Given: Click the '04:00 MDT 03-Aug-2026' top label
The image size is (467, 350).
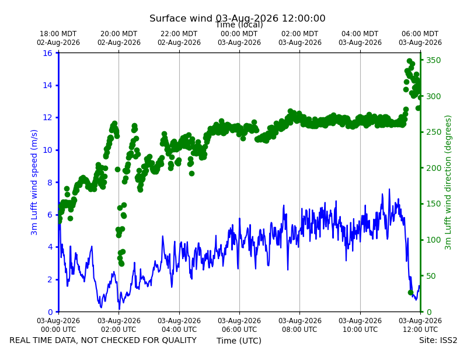Looking at the screenshot, I should coord(360,38).
